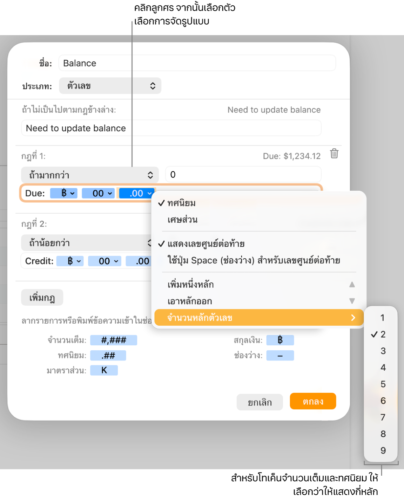Click the K scale token

coord(104,370)
